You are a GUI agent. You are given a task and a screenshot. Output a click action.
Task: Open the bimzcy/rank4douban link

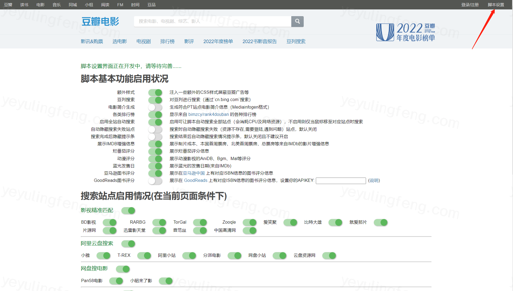(208, 115)
